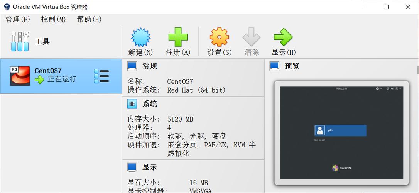Click the CentOS login screen preview thumbnail
This screenshot has height=193, width=419.
click(341, 133)
